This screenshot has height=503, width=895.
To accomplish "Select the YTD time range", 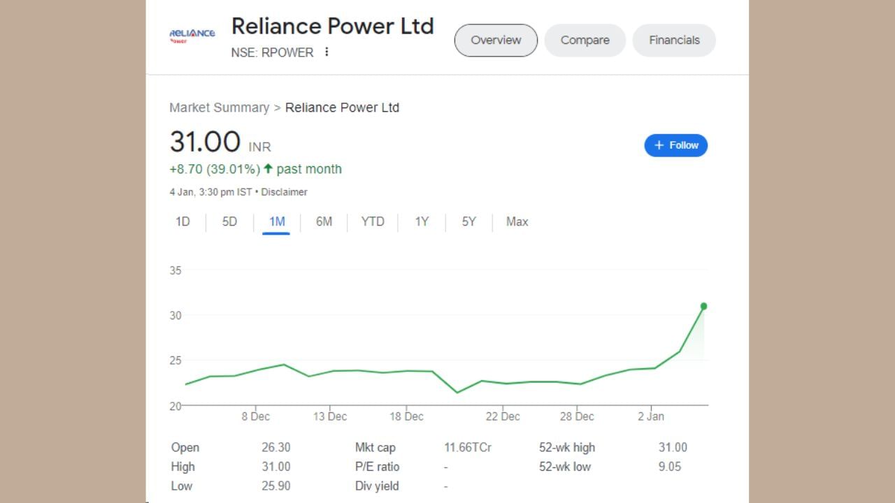I will tap(373, 222).
